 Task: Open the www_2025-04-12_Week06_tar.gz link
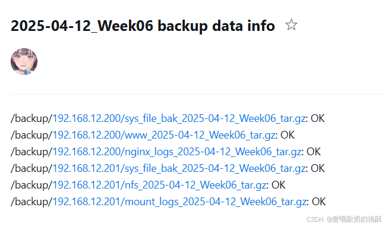click(x=164, y=136)
